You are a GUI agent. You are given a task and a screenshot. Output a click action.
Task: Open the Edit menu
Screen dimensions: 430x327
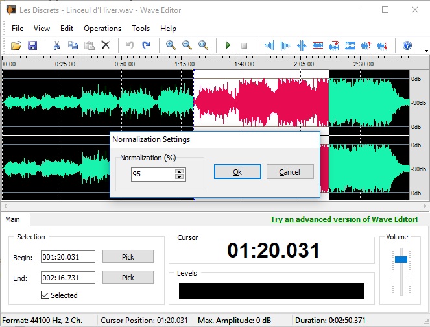[x=67, y=29]
